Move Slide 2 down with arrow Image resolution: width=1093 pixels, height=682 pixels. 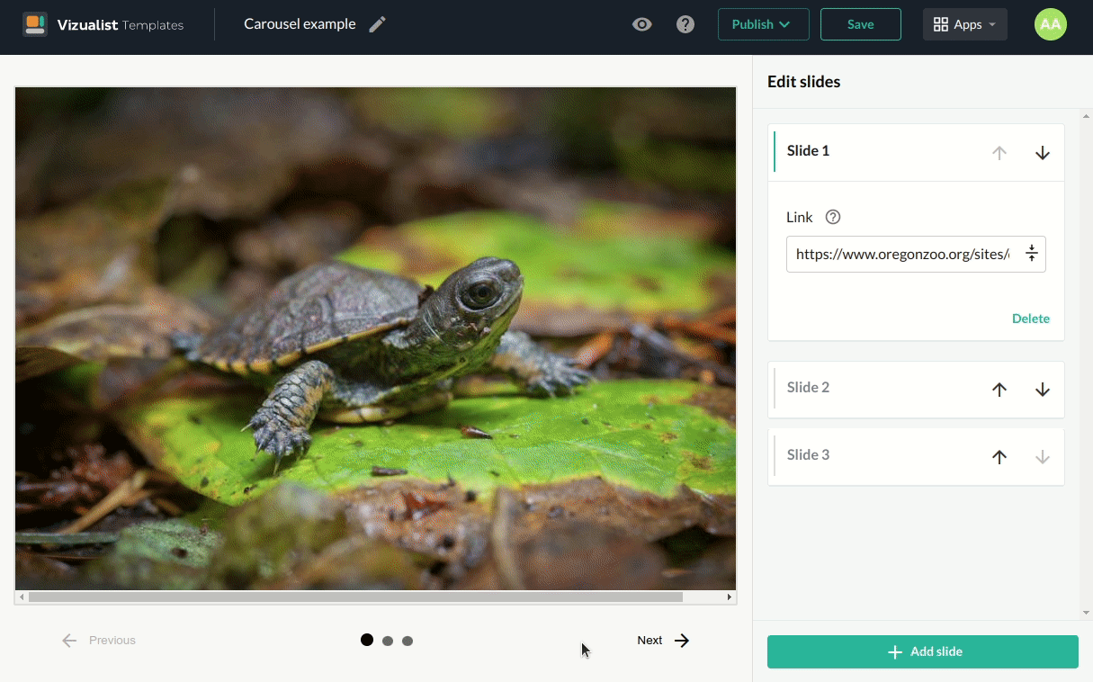point(1043,390)
